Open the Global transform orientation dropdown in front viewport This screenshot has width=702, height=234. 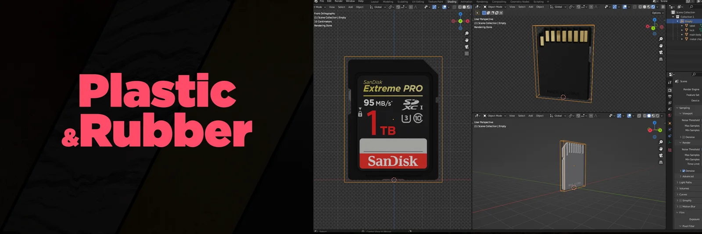click(x=378, y=7)
